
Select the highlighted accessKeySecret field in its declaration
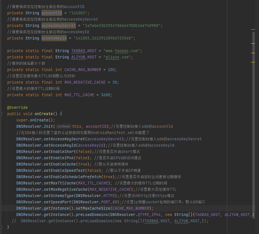[x=59, y=25]
